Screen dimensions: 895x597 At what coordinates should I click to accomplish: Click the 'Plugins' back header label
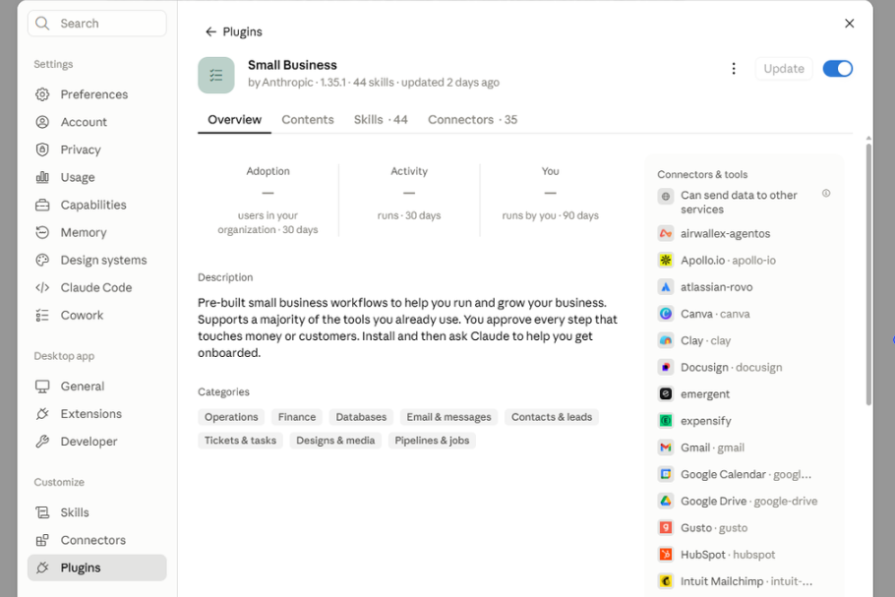point(242,31)
